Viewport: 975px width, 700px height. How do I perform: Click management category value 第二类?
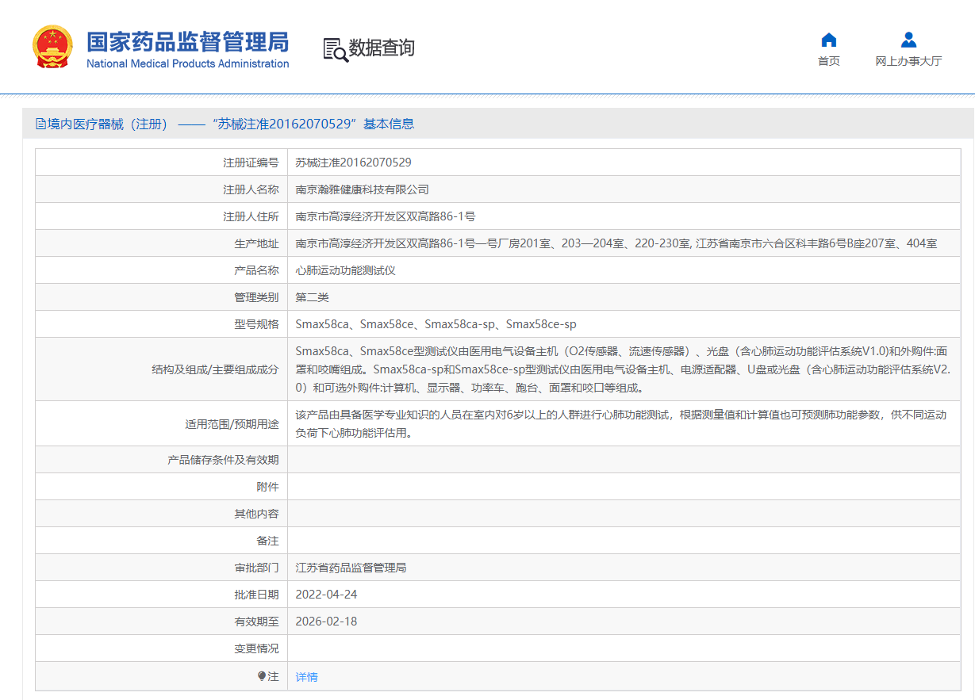pyautogui.click(x=313, y=297)
